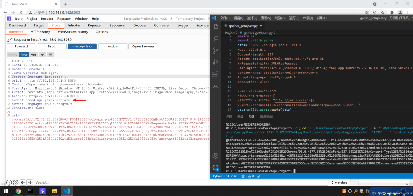This screenshot has width=413, height=196.
Task: Click the Burp Suite logo icon
Action: point(9,18)
